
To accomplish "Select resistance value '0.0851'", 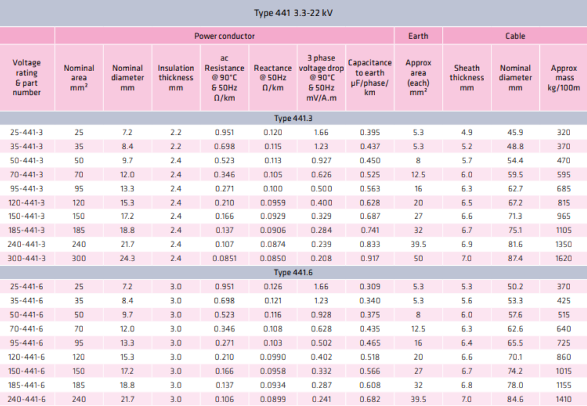I will point(224,258).
